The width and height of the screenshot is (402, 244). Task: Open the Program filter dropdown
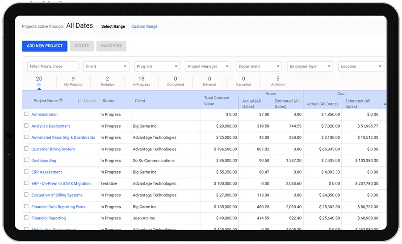click(x=157, y=66)
